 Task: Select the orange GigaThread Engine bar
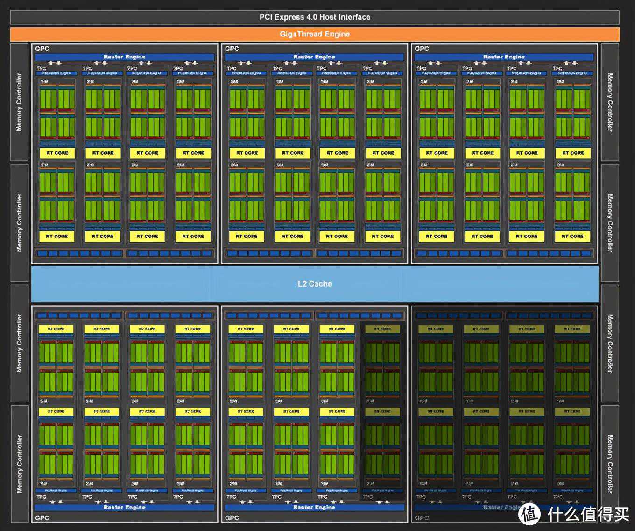(315, 34)
